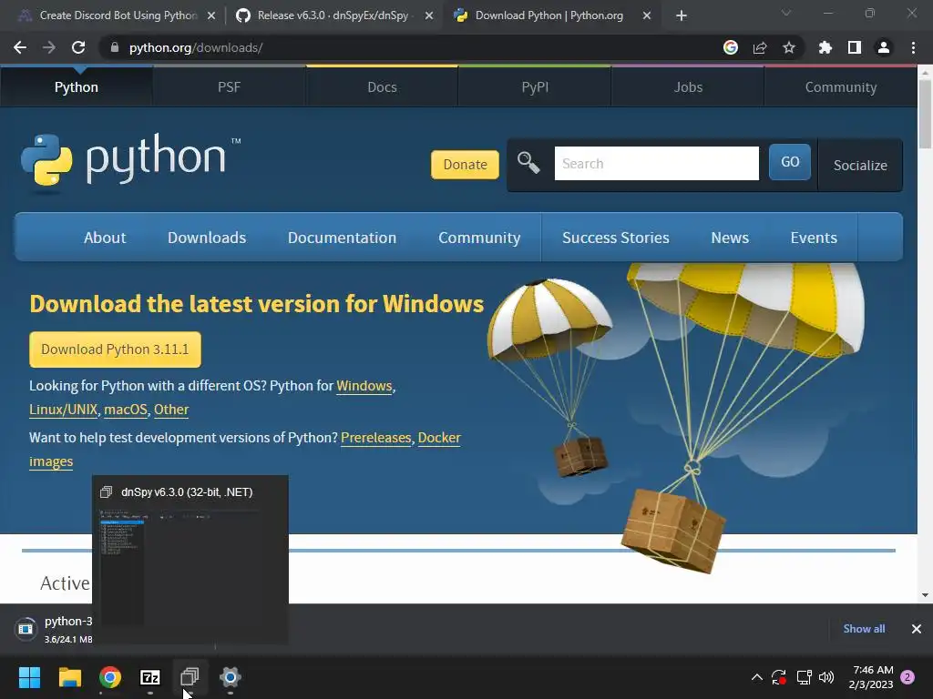This screenshot has height=699, width=933.
Task: Close the dnSpy release tab
Action: 429,16
